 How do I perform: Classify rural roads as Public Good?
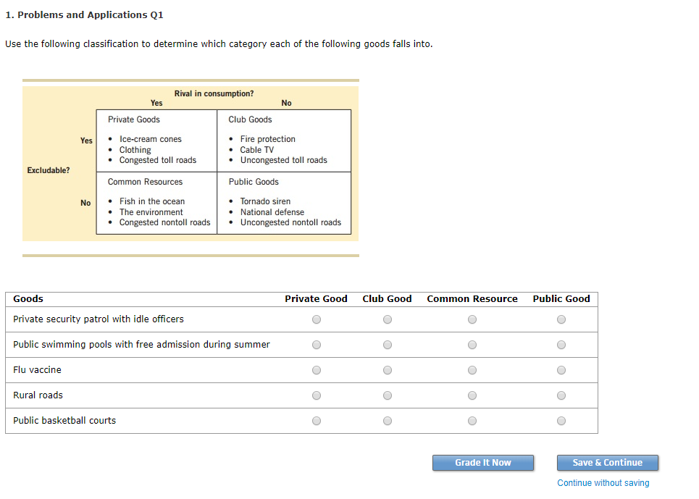click(561, 395)
